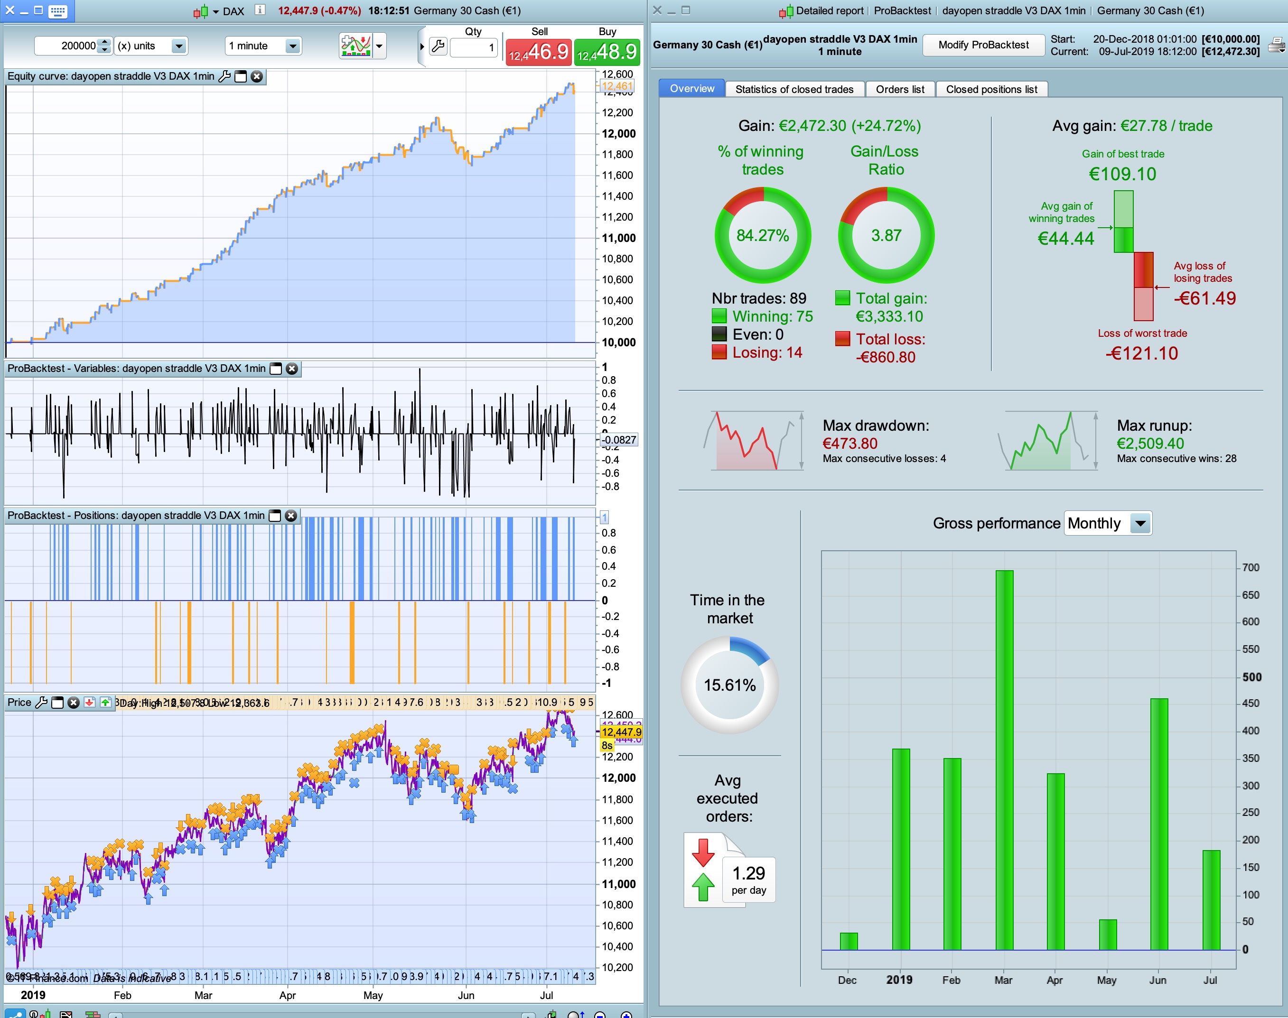Viewport: 1288px width, 1018px height.
Task: Open the (x) units dropdown
Action: click(178, 46)
